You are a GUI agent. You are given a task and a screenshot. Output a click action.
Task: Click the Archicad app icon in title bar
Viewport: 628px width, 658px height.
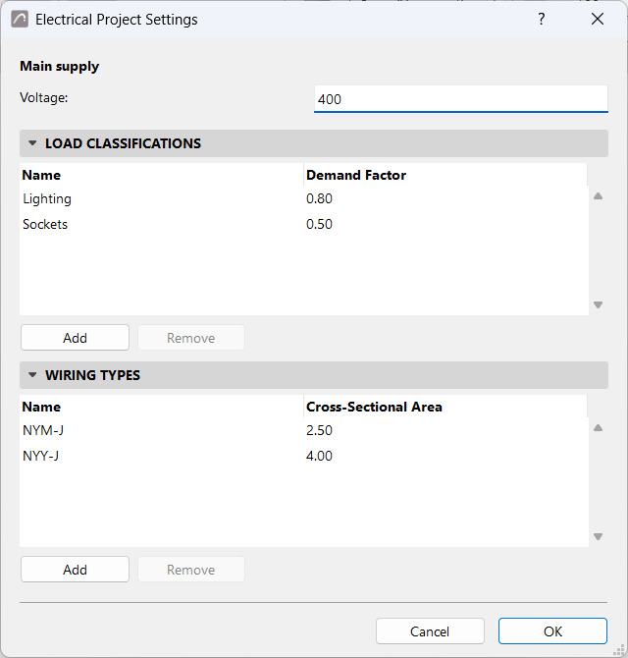click(x=20, y=20)
